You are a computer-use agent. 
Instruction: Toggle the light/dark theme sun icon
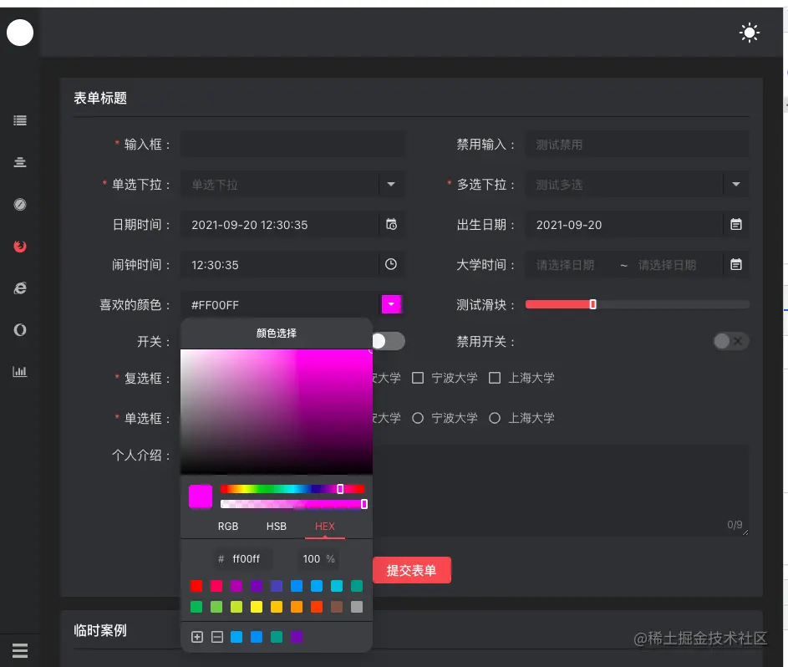[750, 33]
